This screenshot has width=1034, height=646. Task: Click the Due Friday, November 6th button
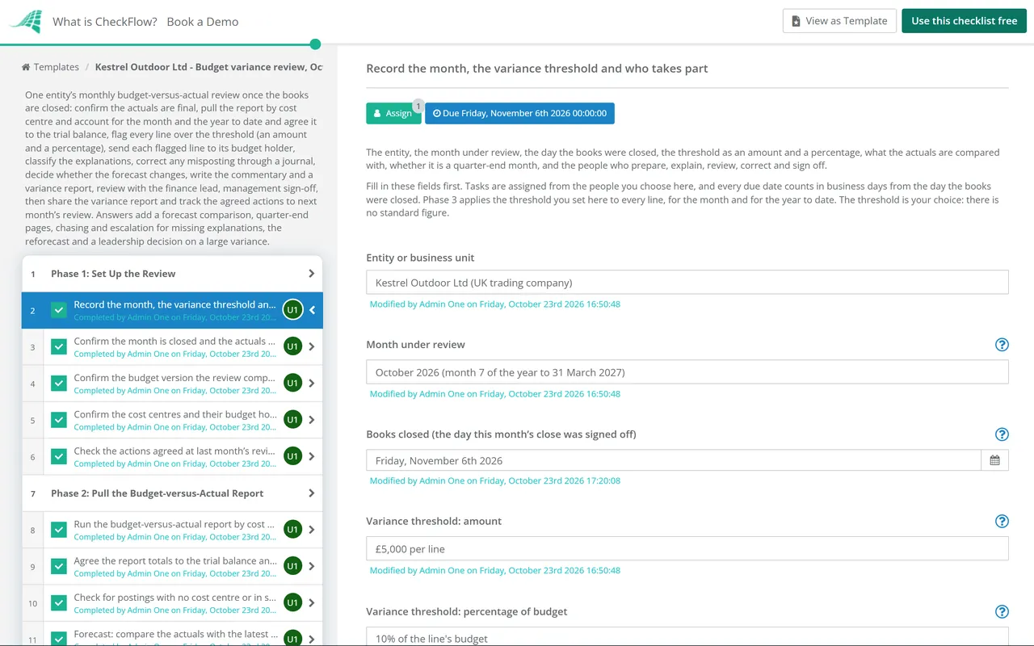[x=519, y=113]
